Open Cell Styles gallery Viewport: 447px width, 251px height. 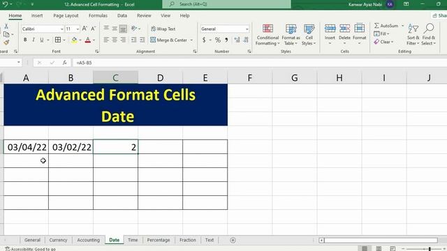[309, 34]
